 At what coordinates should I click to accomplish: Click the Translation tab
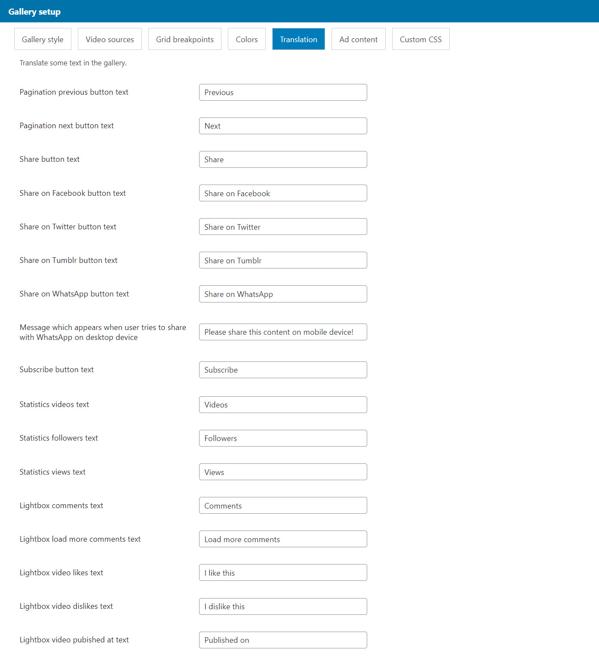(x=298, y=39)
